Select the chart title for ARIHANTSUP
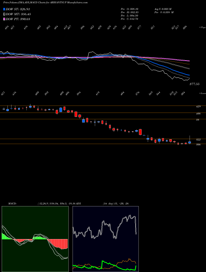Viewport: 206px width, 272px height. 45,2
